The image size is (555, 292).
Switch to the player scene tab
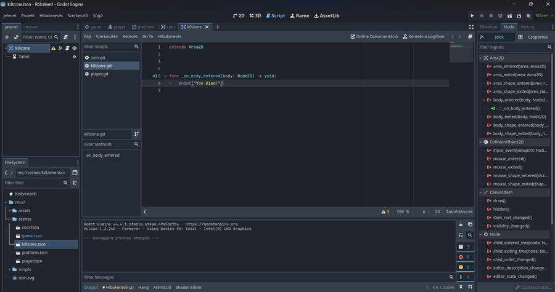[x=117, y=27]
